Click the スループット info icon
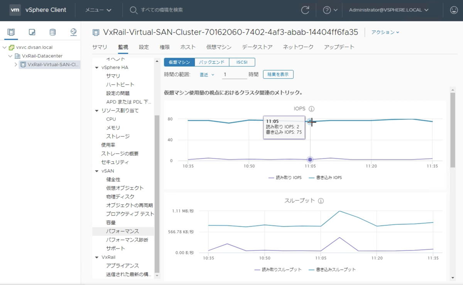This screenshot has width=463, height=285. pos(321,201)
